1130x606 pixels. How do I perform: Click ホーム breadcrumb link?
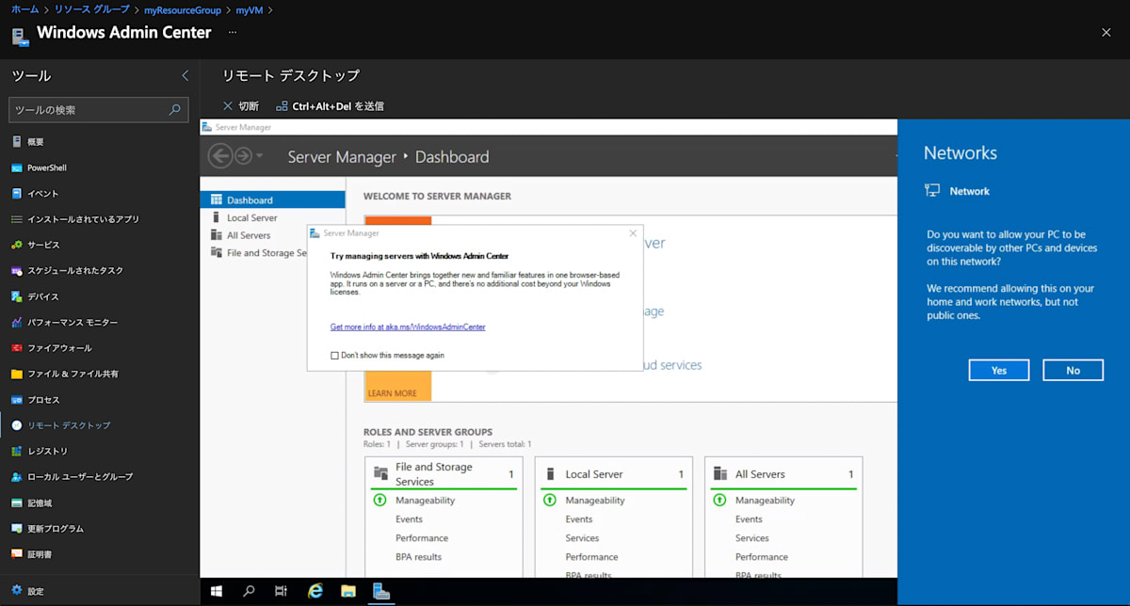coord(25,9)
